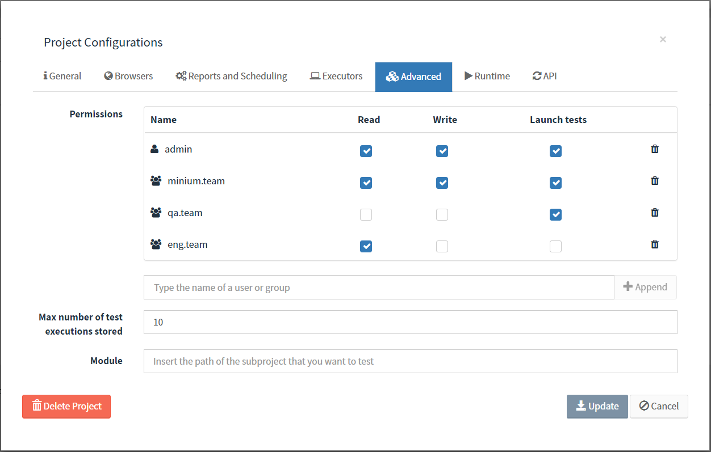Focus the user or group name field
The width and height of the screenshot is (711, 452).
[379, 287]
